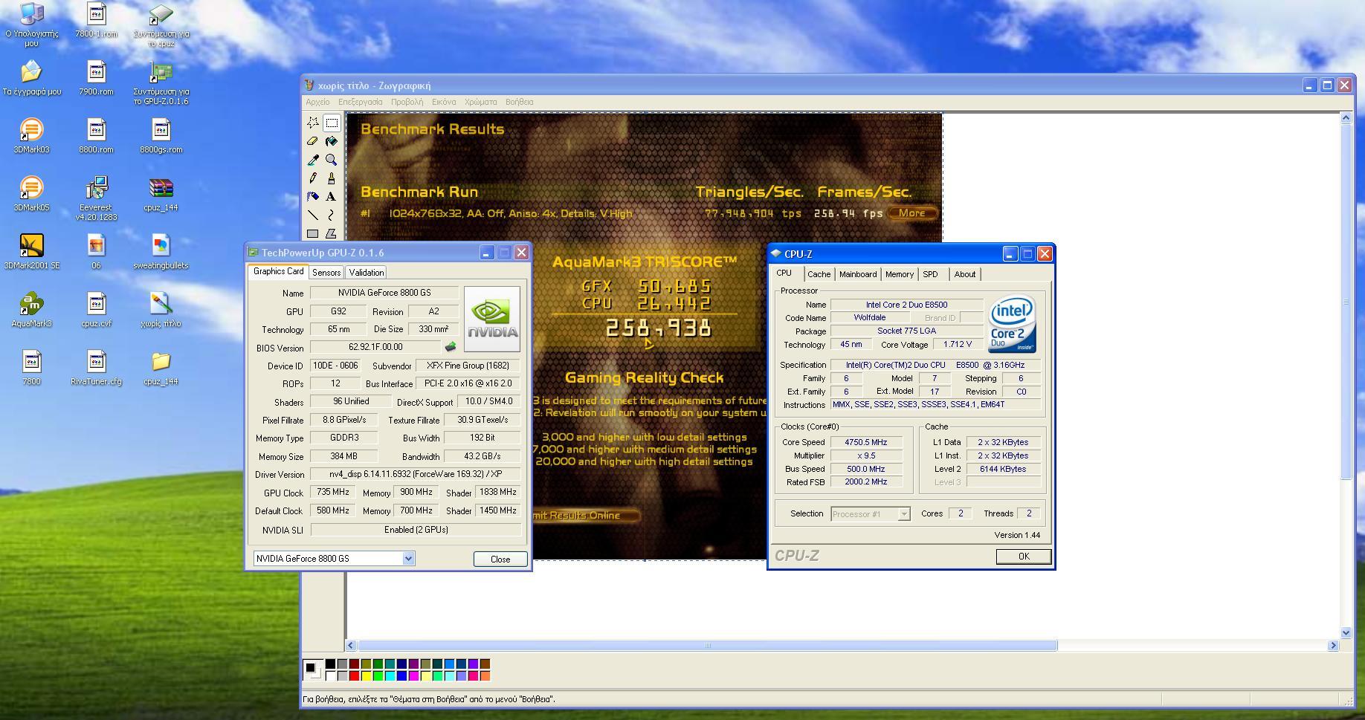The image size is (1365, 720).
Task: Open the cpuz_144 RAR archive icon
Action: click(161, 194)
